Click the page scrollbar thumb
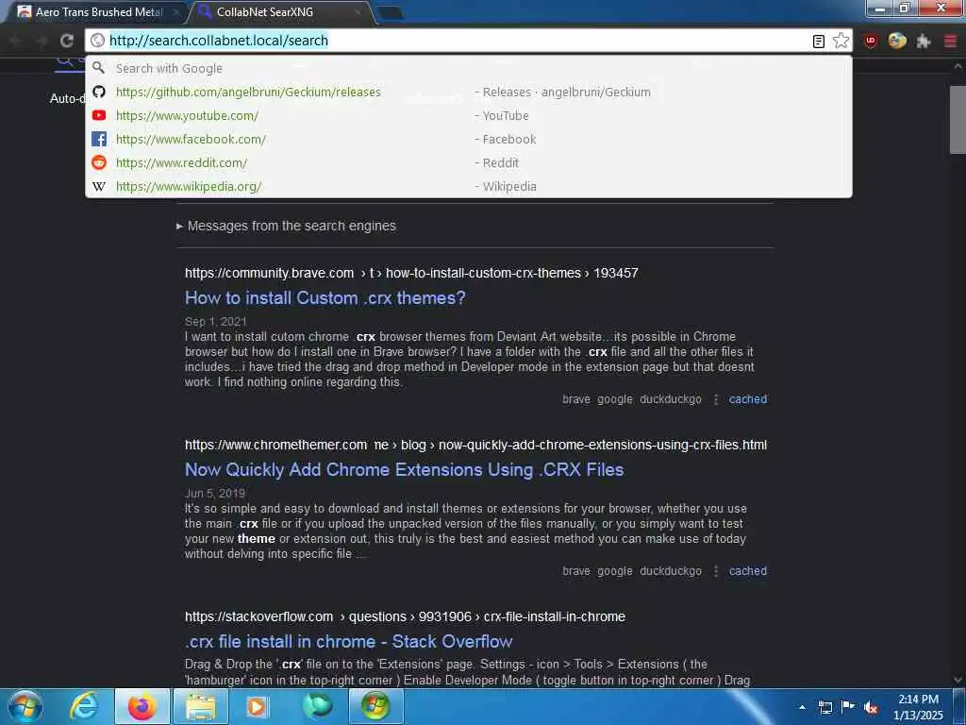 coord(958,119)
